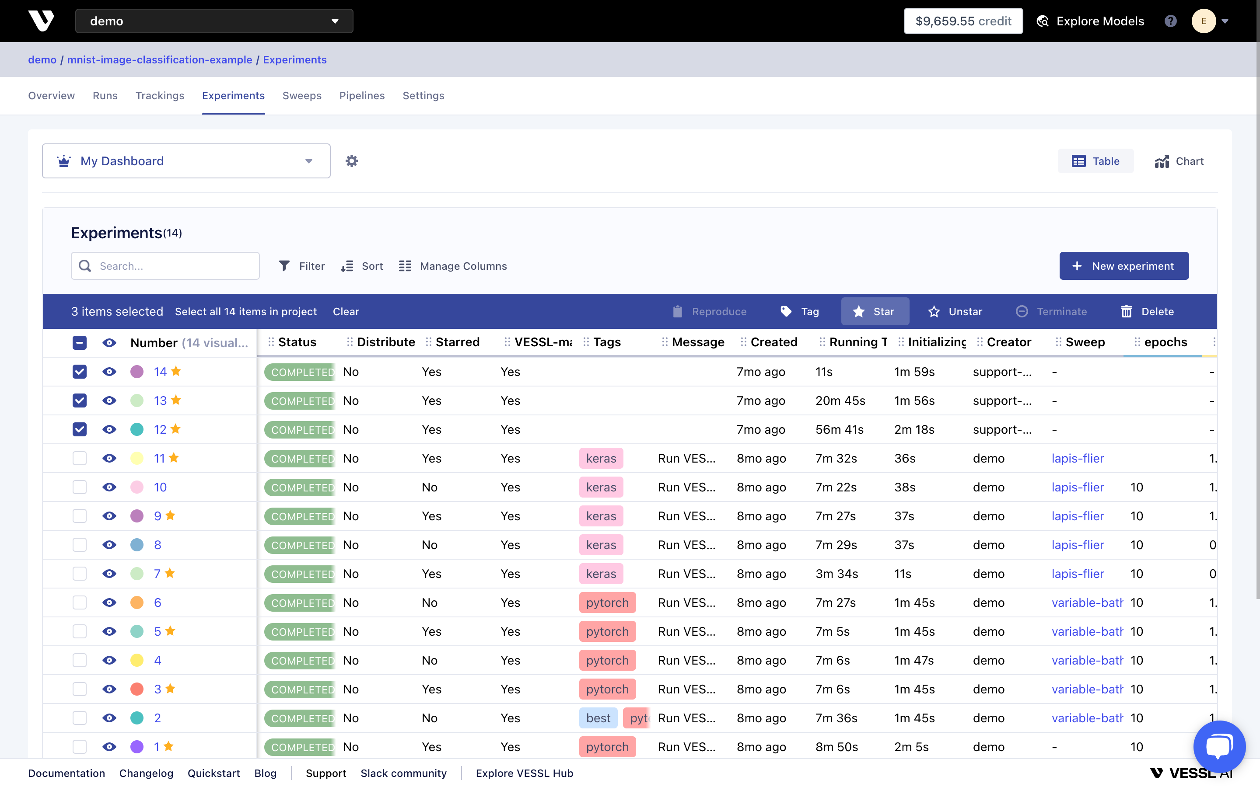Open the chat support bubble
1260x787 pixels.
pos(1219,746)
